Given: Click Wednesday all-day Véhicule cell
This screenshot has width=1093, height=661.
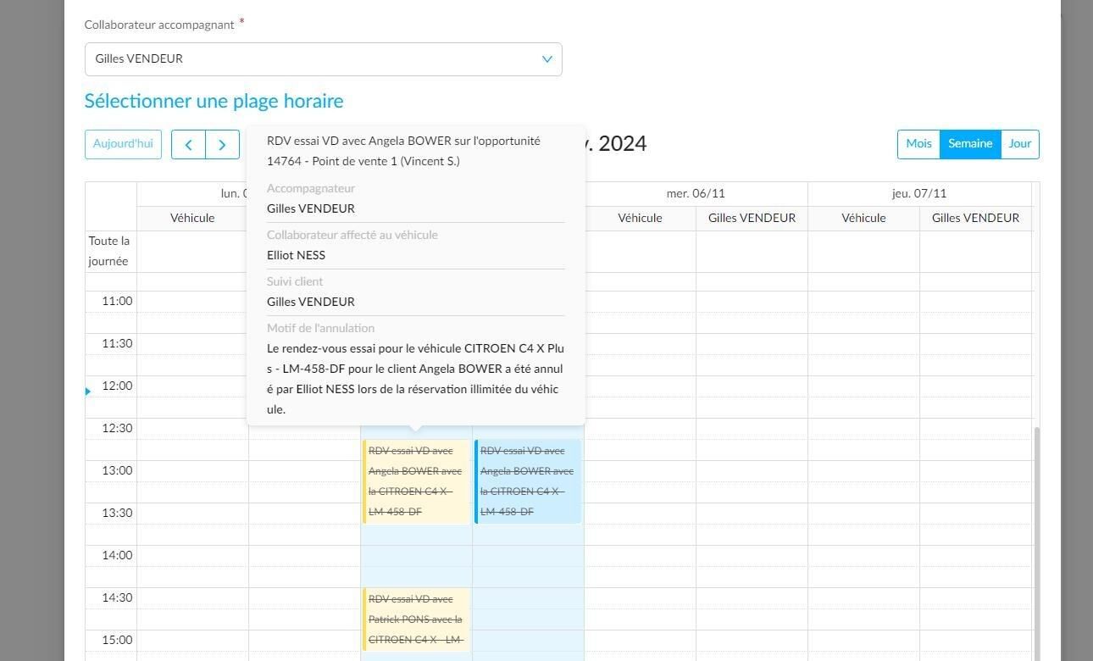Looking at the screenshot, I should [640, 252].
